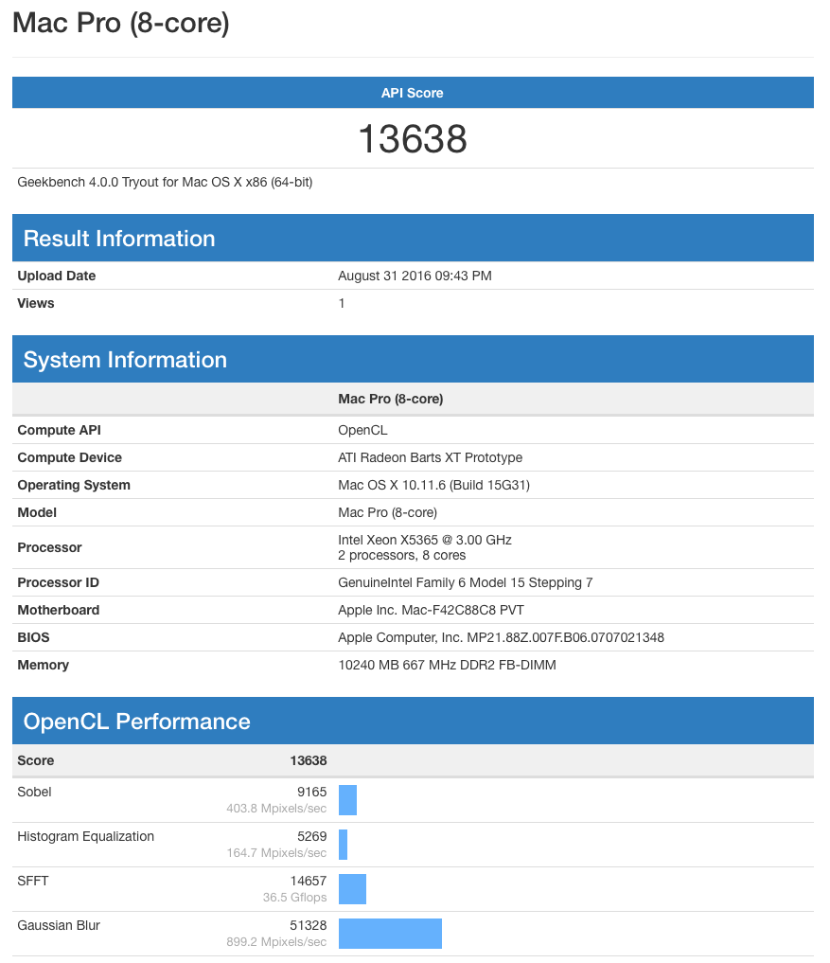830x963 pixels.
Task: Click the Gaussian Blur score bar
Action: [x=390, y=934]
